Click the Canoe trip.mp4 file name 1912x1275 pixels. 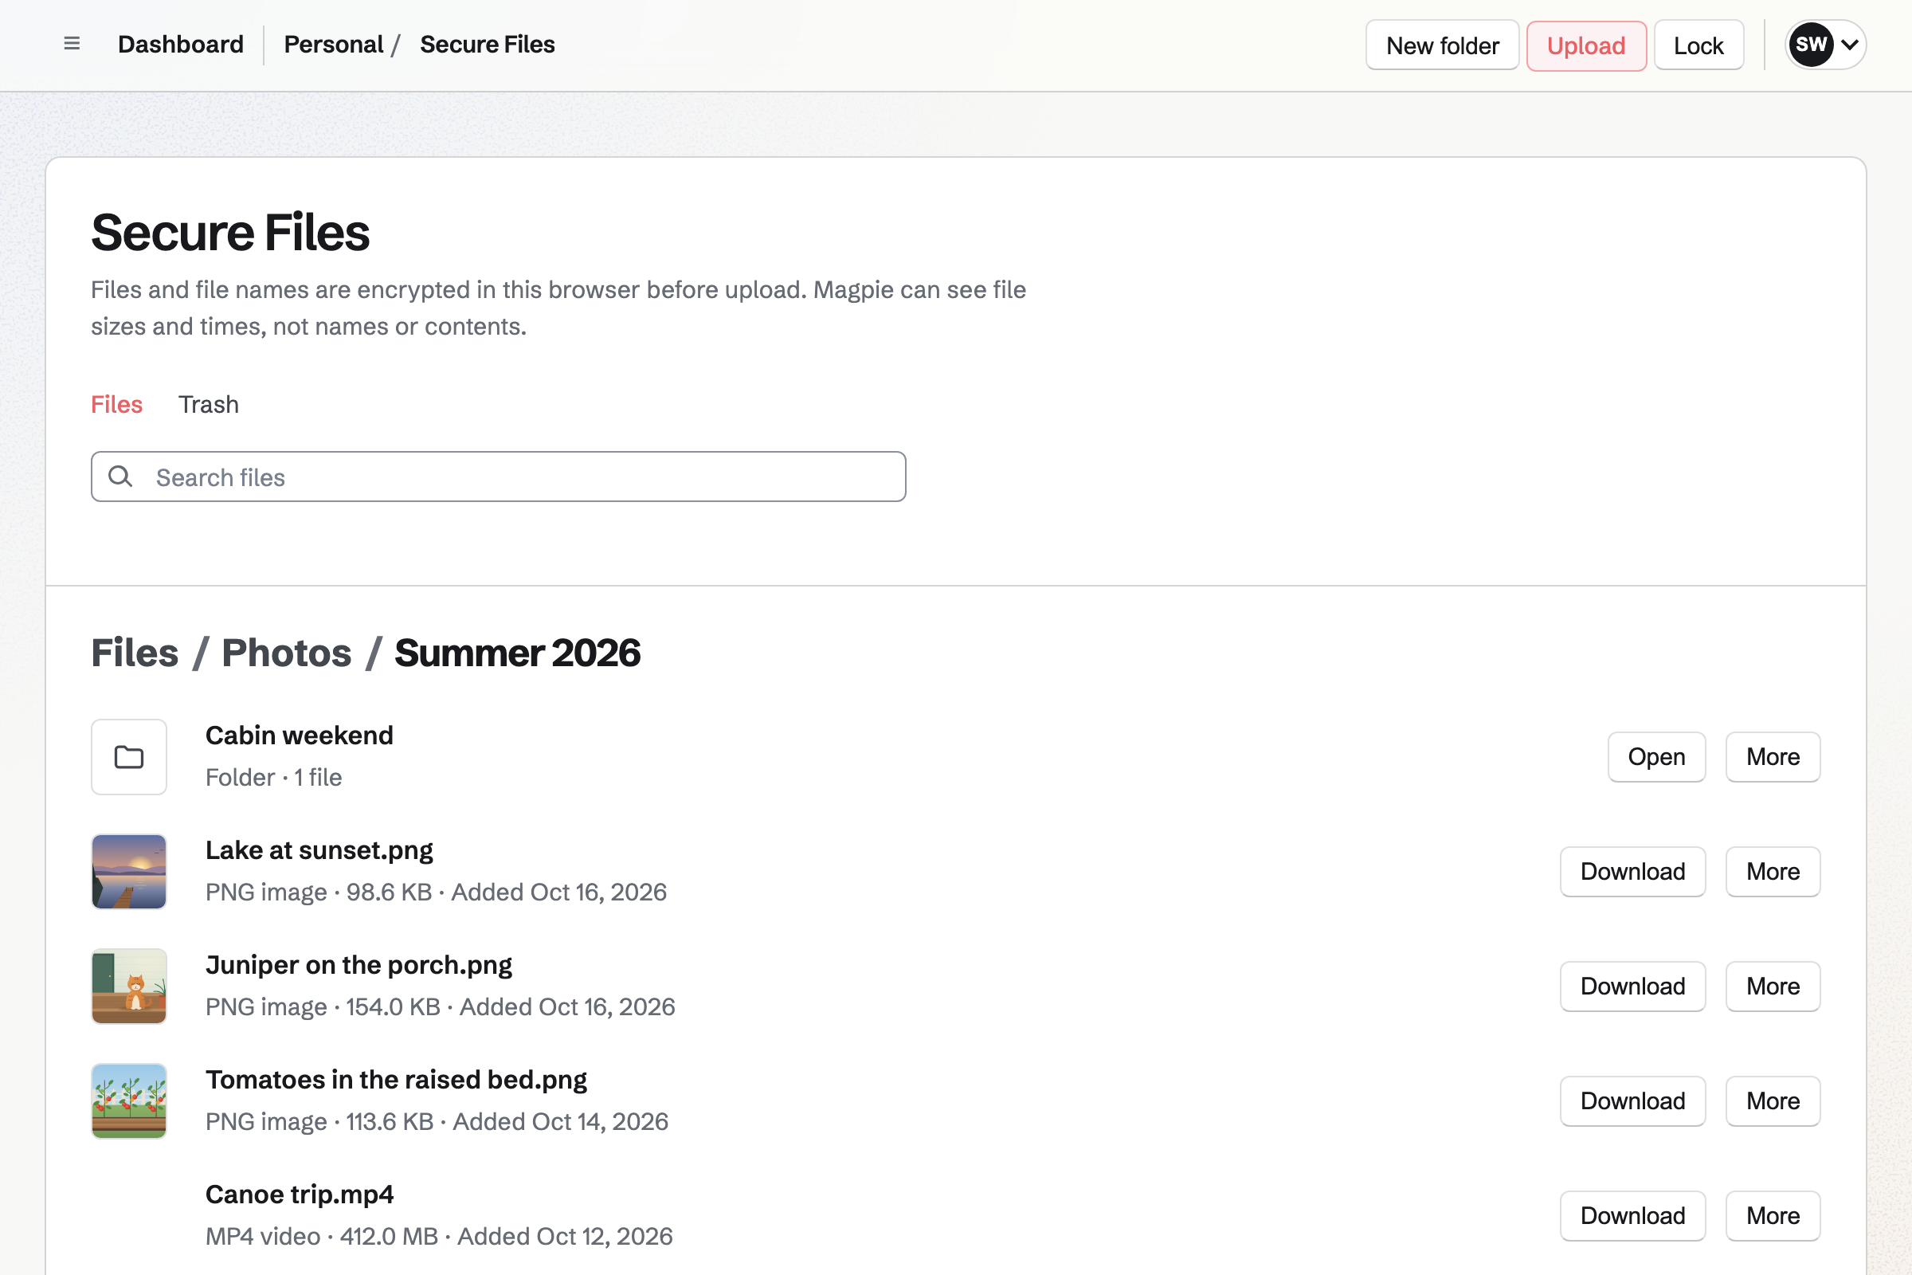pos(300,1195)
